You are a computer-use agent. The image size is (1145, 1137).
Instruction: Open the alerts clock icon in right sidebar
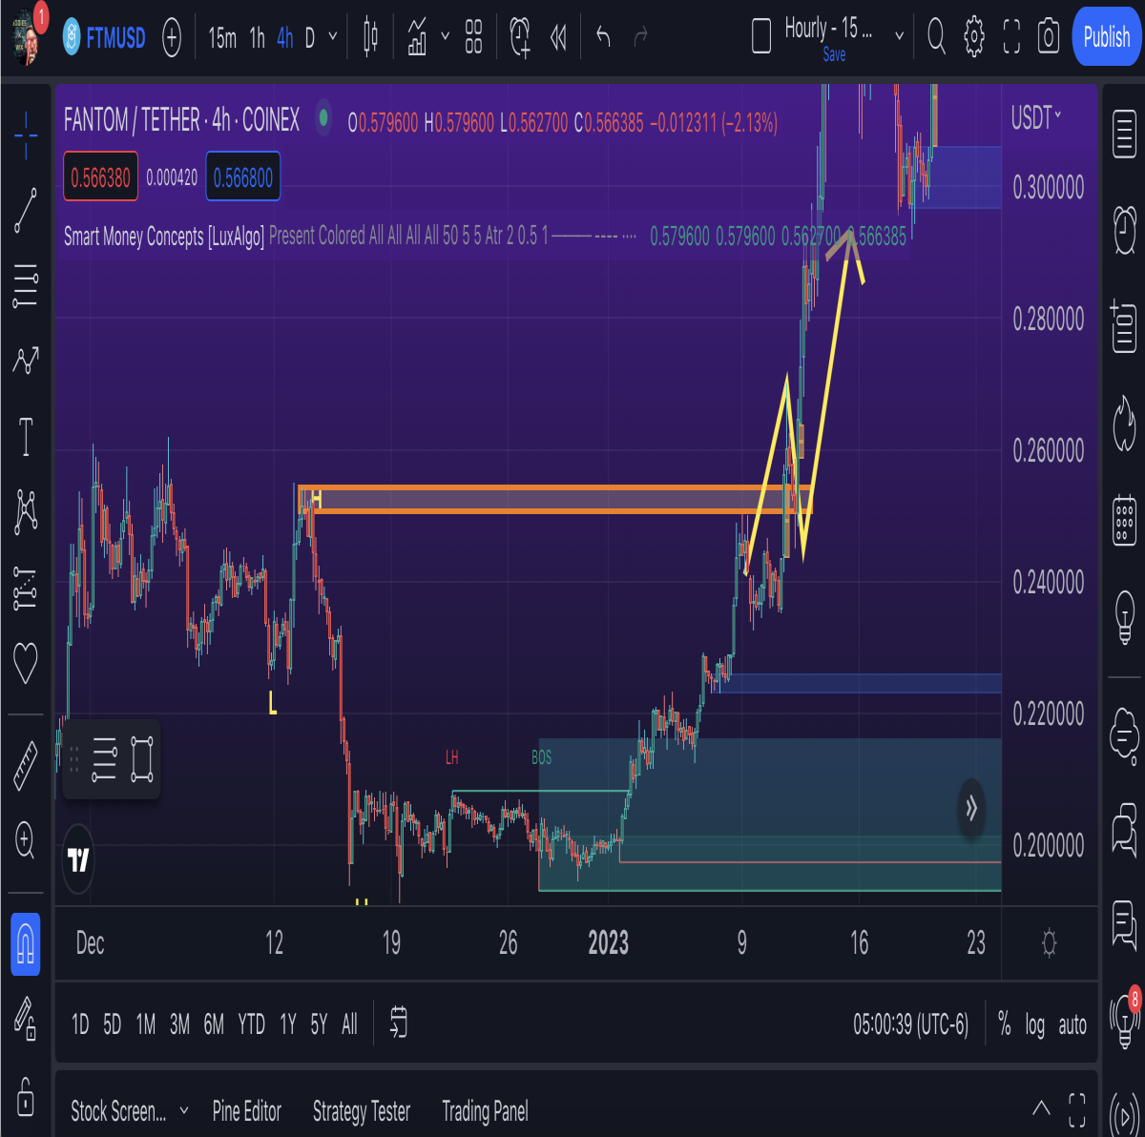pyautogui.click(x=1125, y=227)
